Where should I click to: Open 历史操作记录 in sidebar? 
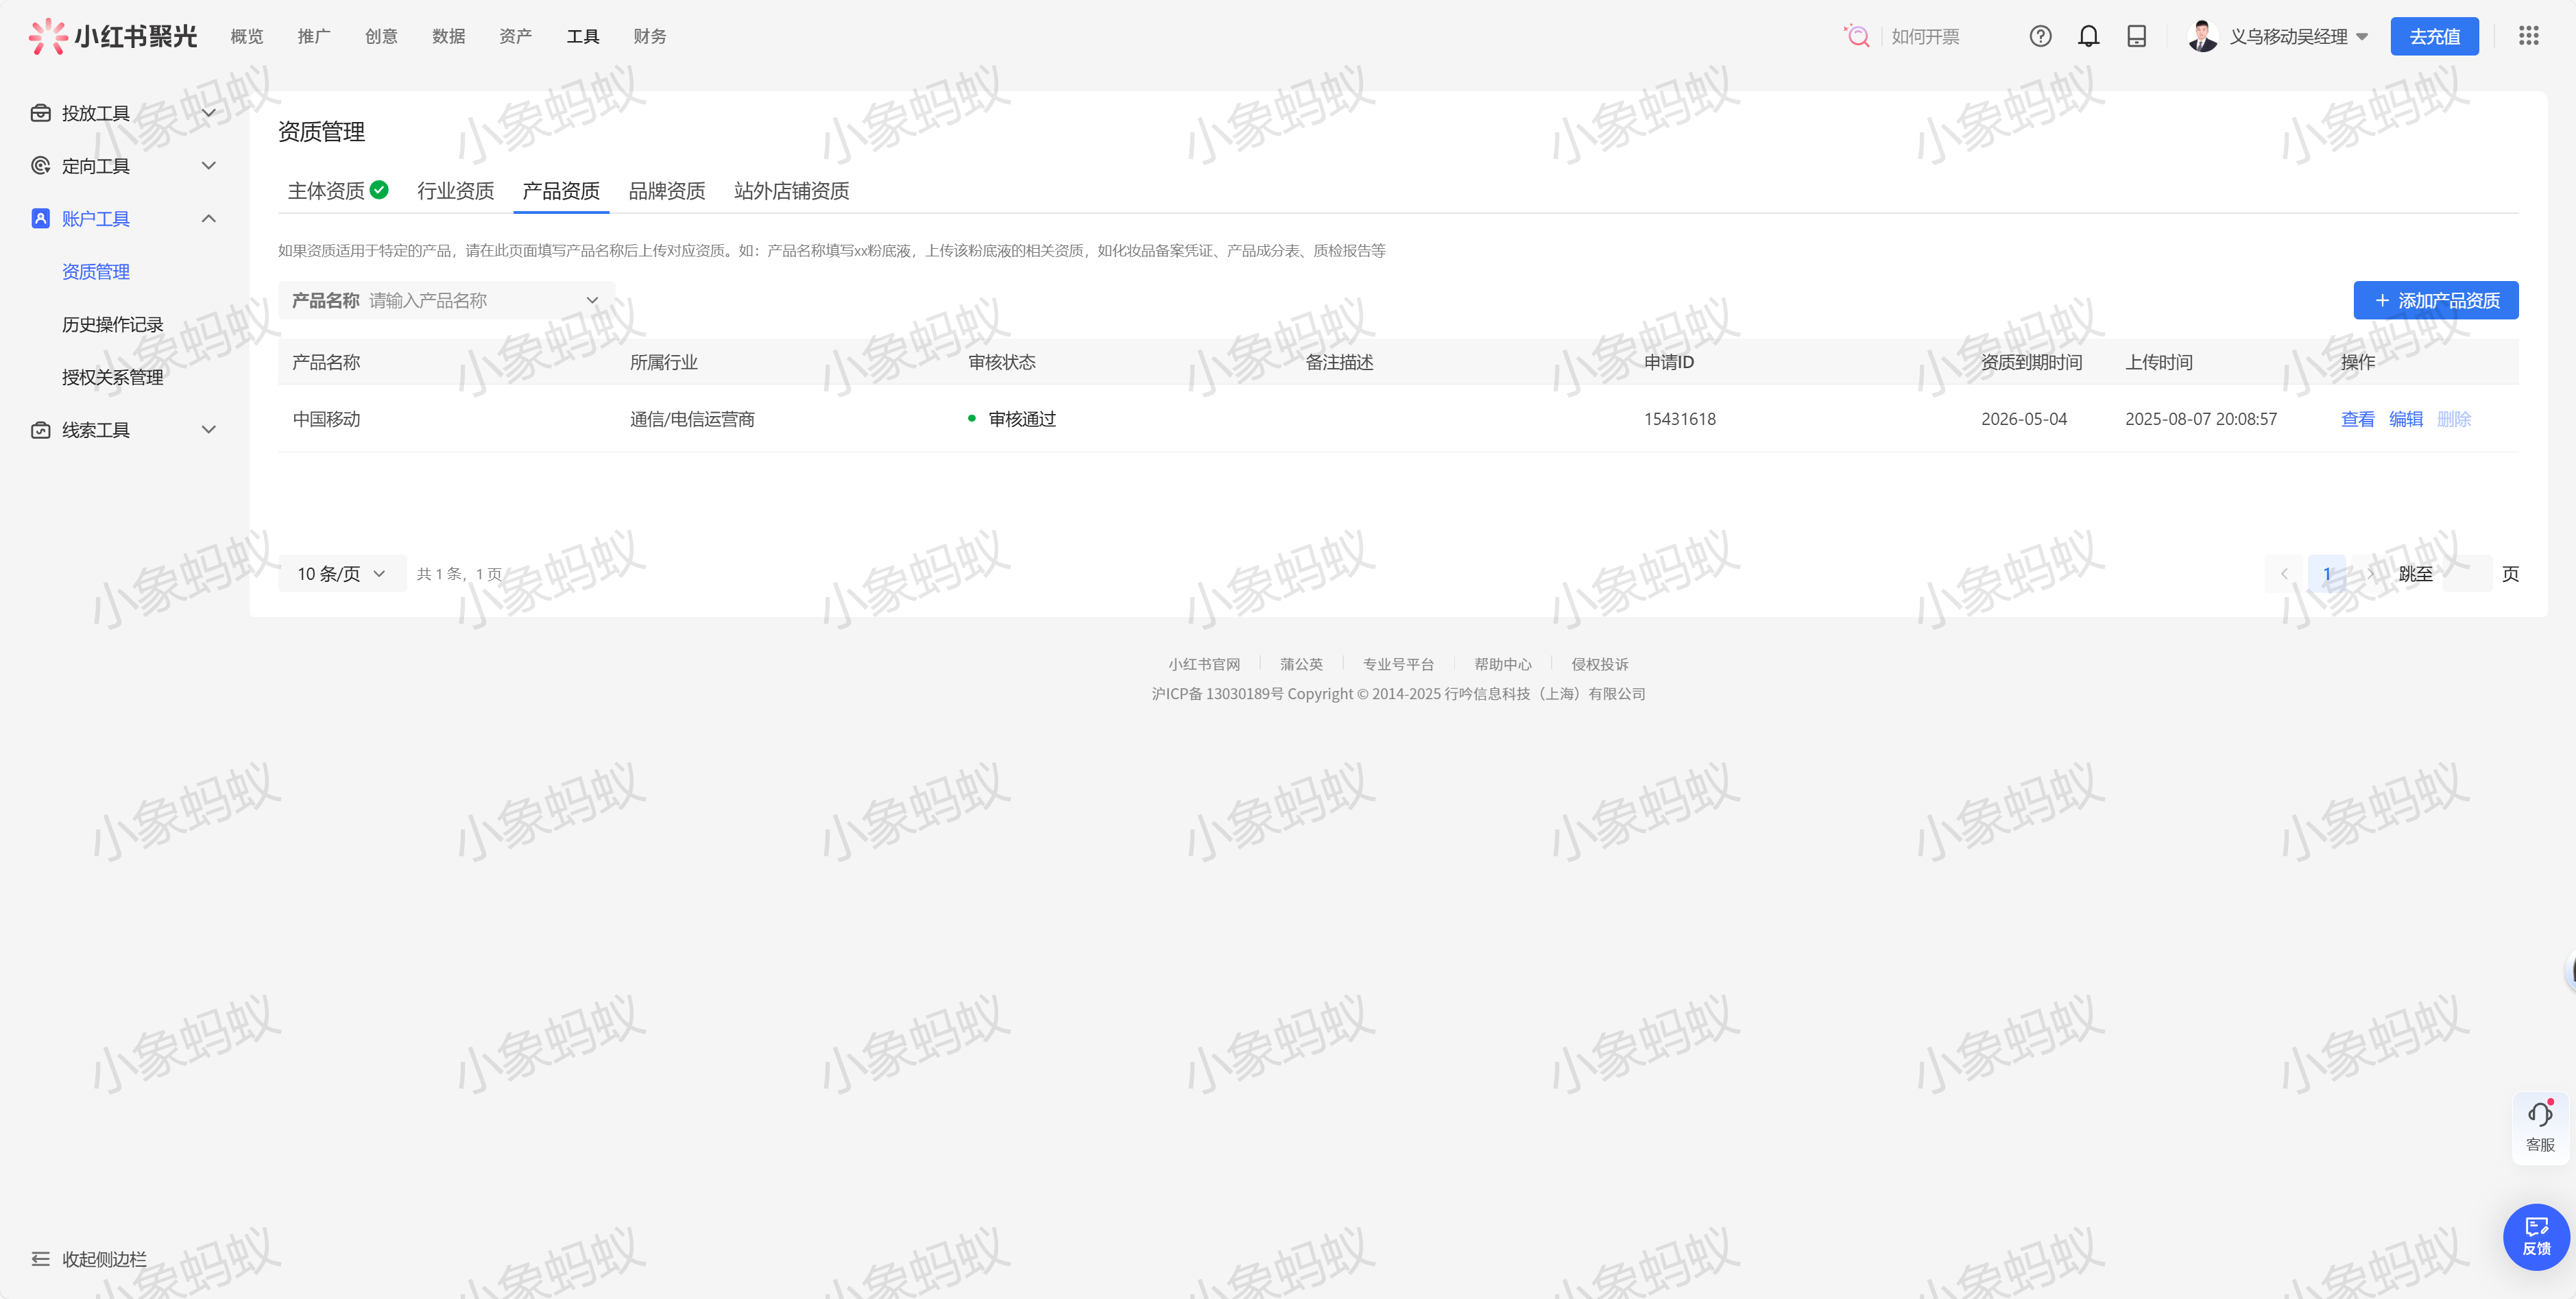click(113, 325)
